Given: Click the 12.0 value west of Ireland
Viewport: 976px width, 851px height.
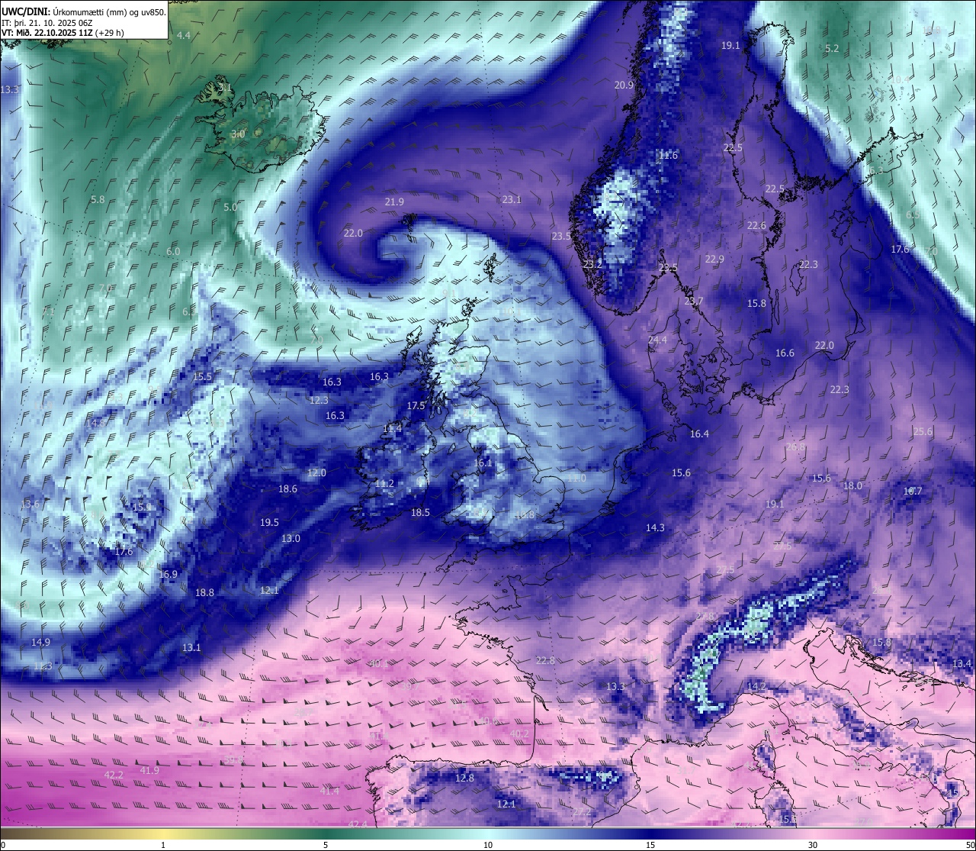Looking at the screenshot, I should coord(316,473).
